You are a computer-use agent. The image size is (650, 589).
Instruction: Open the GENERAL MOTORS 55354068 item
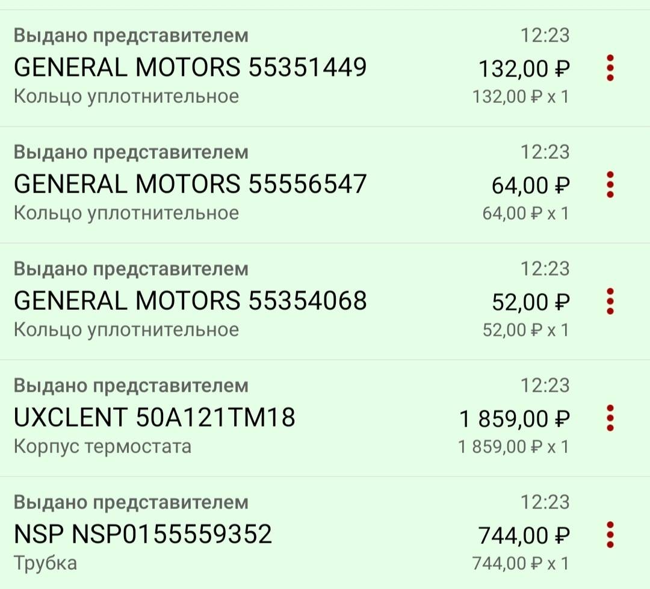tap(190, 301)
